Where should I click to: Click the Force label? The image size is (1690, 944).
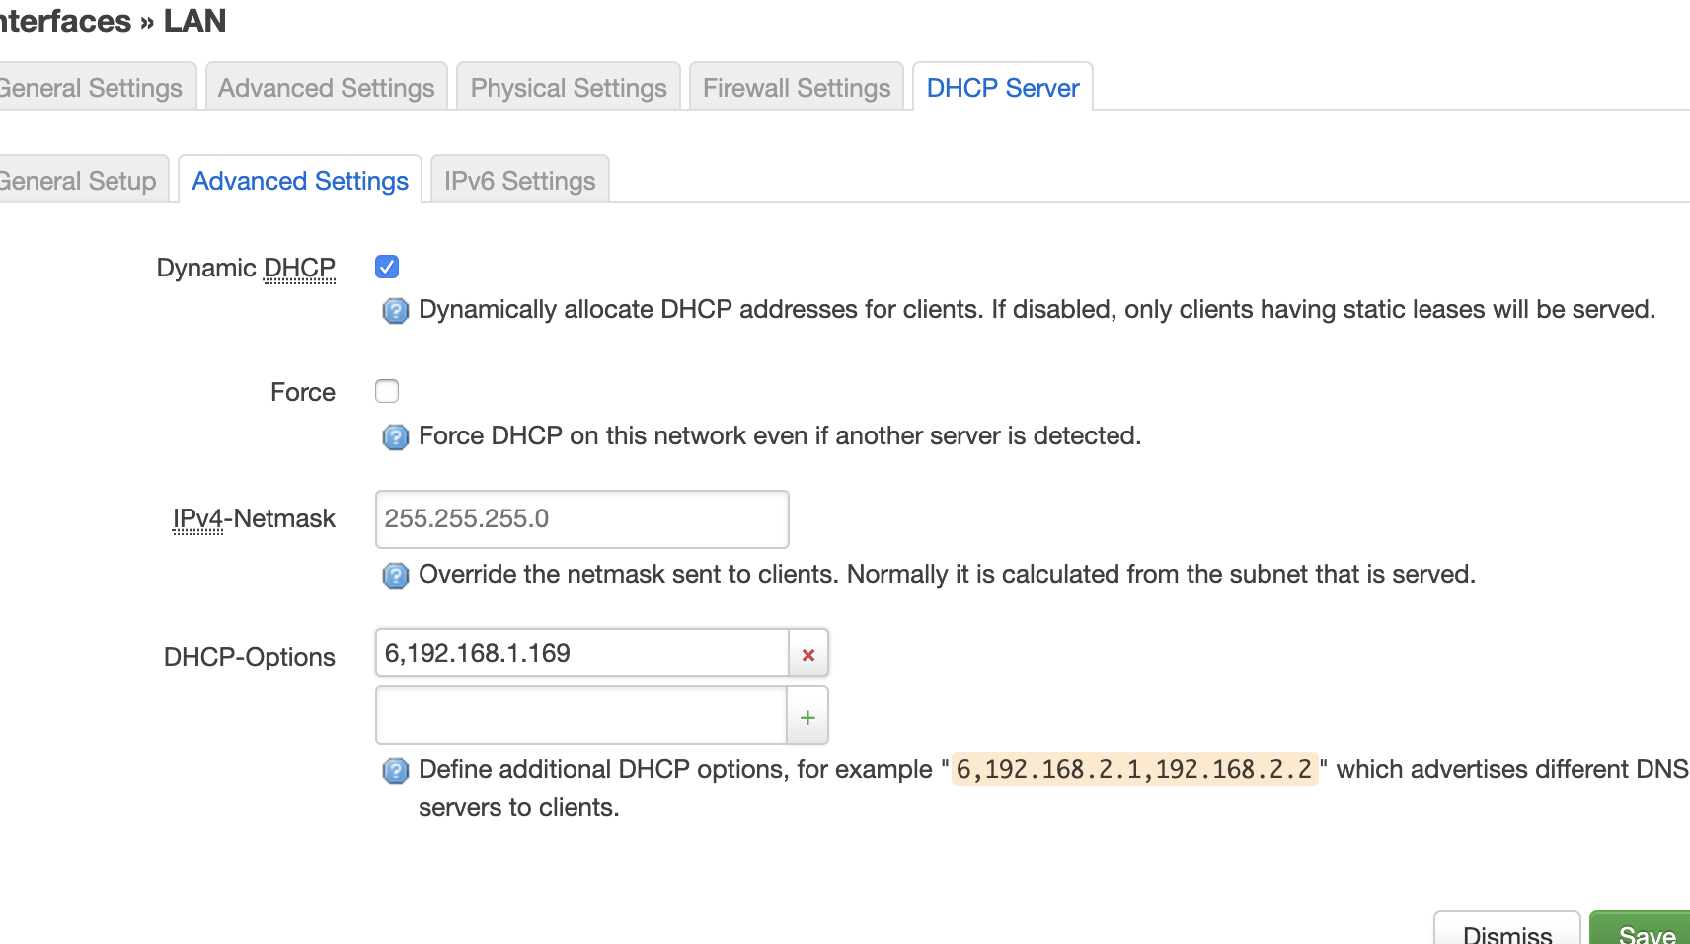303,392
